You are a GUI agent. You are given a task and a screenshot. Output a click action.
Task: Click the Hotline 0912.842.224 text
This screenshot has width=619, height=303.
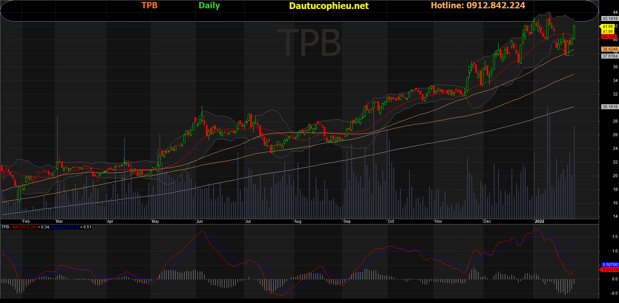(478, 5)
